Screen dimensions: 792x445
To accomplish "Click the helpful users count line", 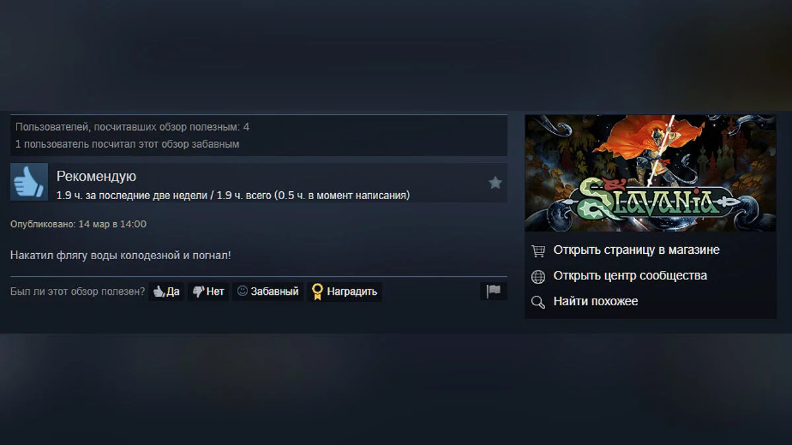I will click(132, 127).
